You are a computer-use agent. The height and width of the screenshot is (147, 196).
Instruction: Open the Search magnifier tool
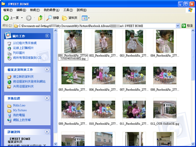tap(49, 18)
